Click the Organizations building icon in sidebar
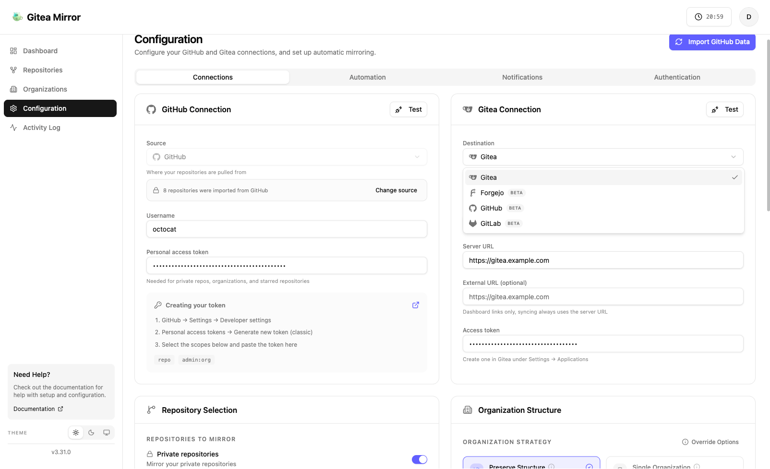 point(13,89)
